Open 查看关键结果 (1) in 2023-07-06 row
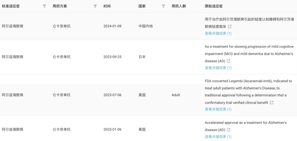Viewport: 297px width, 141px height. pos(218,109)
